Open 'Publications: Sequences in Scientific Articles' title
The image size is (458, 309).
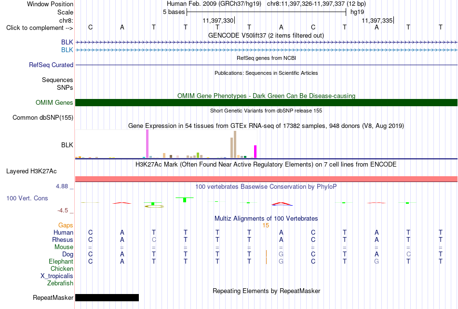click(266, 73)
